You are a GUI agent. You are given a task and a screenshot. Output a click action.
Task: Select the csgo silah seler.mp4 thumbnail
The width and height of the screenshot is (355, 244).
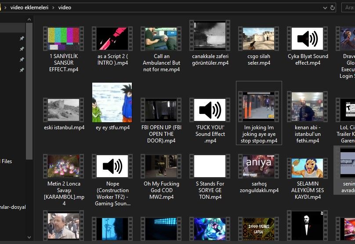pos(258,39)
